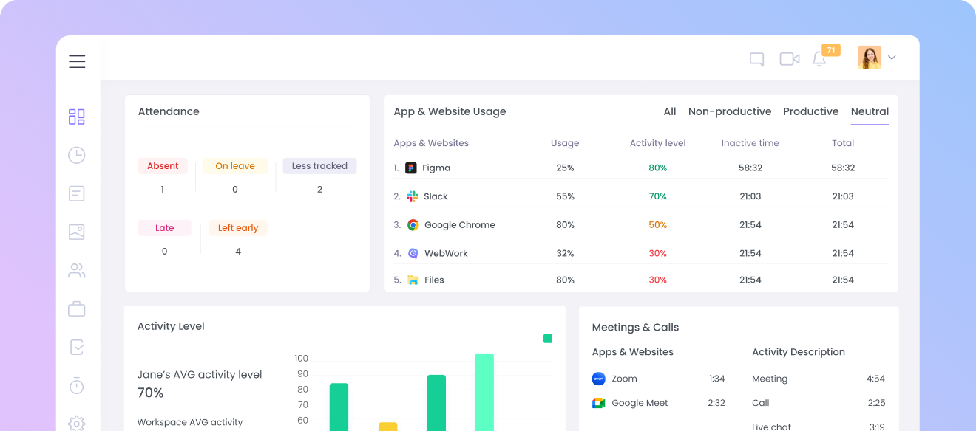Click the Absent attendance tag
976x431 pixels.
point(163,166)
